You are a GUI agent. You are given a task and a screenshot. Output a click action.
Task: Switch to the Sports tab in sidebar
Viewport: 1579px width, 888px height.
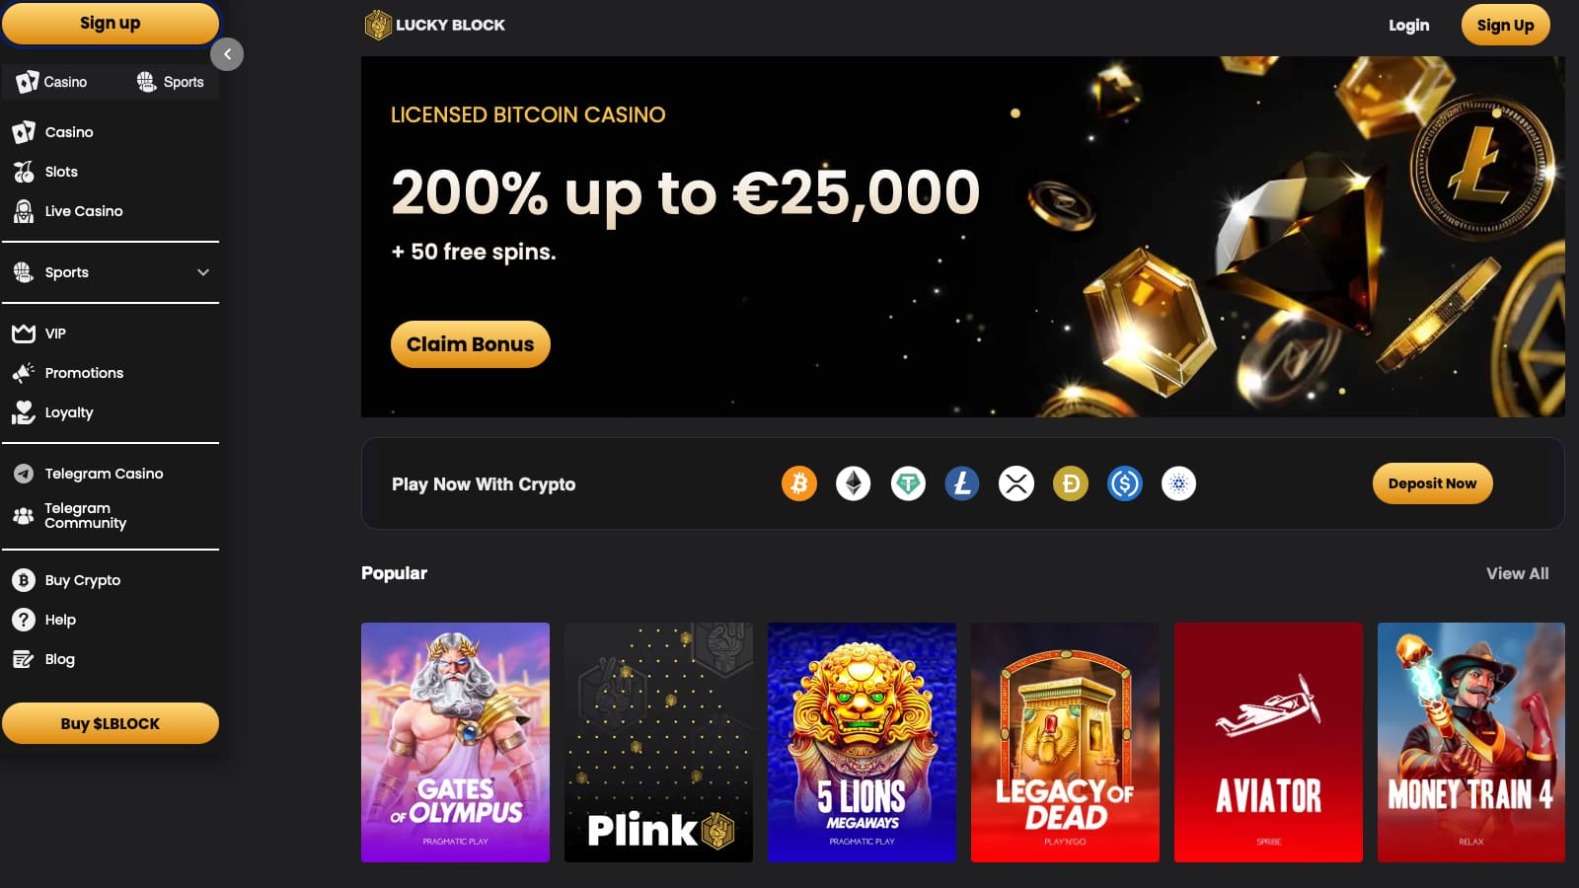[x=170, y=82]
